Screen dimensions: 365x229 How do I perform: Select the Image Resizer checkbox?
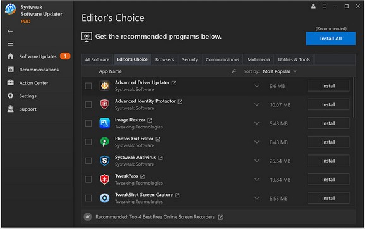[88, 123]
